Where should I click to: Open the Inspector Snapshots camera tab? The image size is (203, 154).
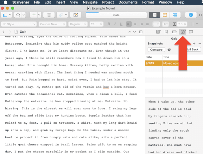click(183, 32)
